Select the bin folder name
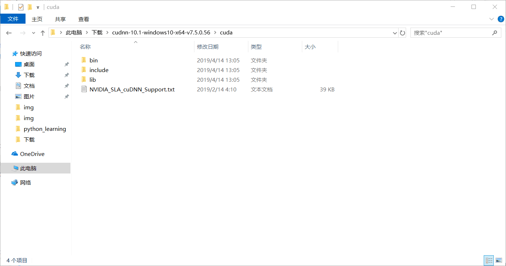 click(x=93, y=60)
